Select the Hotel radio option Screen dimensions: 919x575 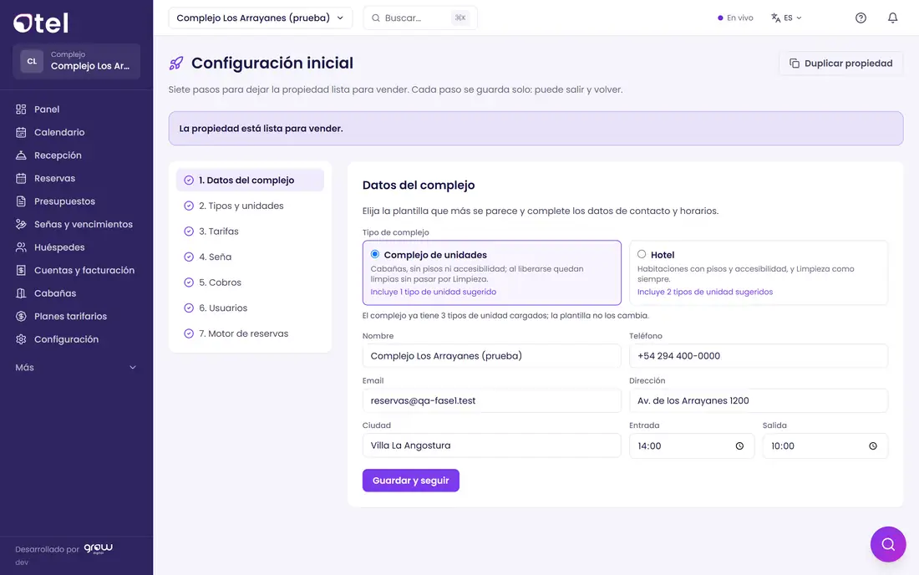641,254
